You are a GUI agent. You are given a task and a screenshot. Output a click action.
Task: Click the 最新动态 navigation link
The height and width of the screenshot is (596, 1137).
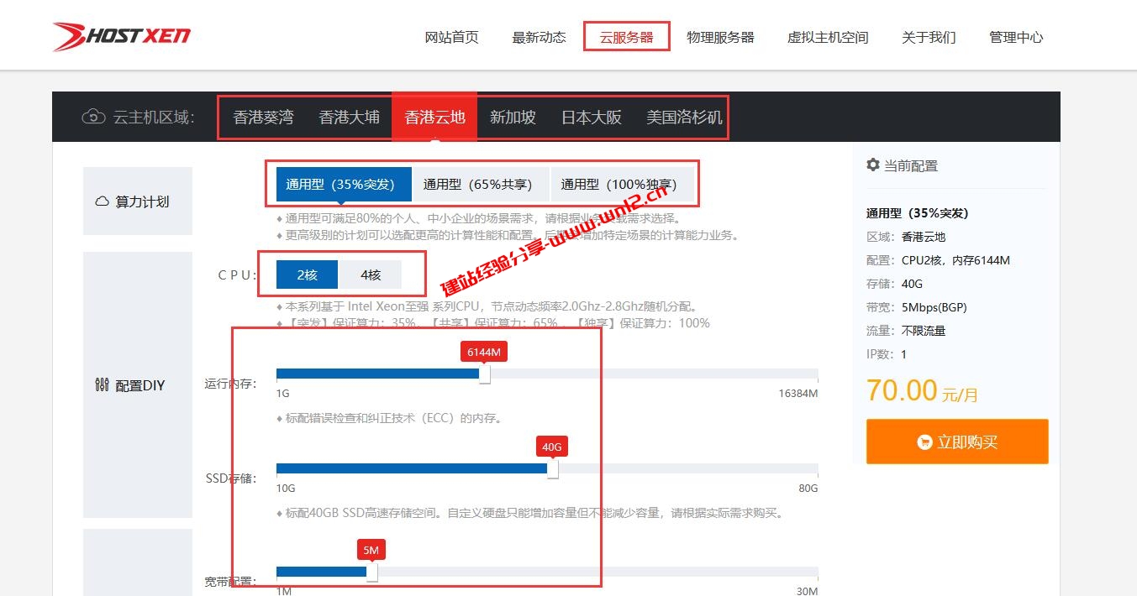click(x=539, y=37)
